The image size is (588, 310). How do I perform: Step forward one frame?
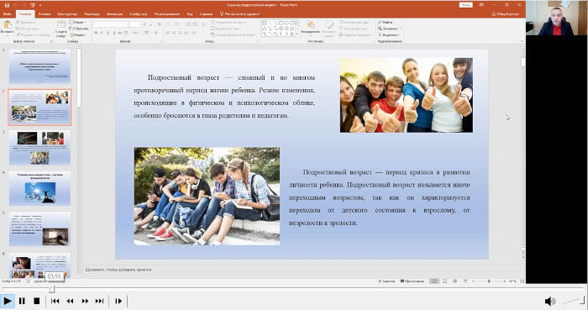(118, 301)
